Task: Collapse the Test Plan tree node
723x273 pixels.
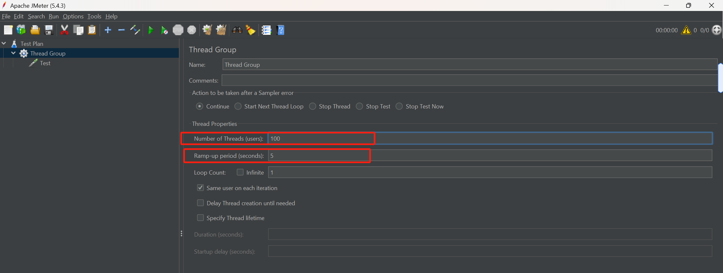Action: pyautogui.click(x=4, y=43)
